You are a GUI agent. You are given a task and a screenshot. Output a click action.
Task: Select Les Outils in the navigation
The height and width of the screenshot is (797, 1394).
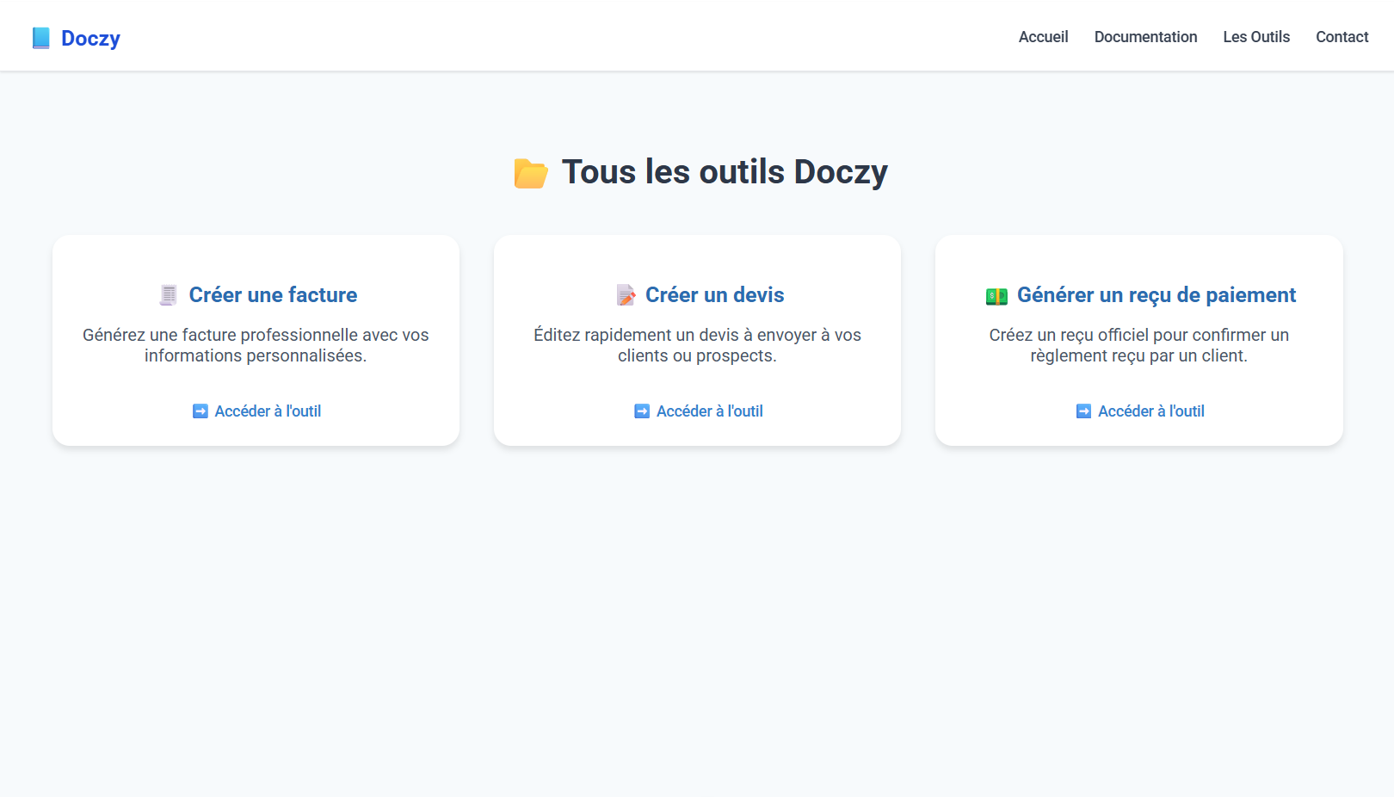click(1256, 37)
